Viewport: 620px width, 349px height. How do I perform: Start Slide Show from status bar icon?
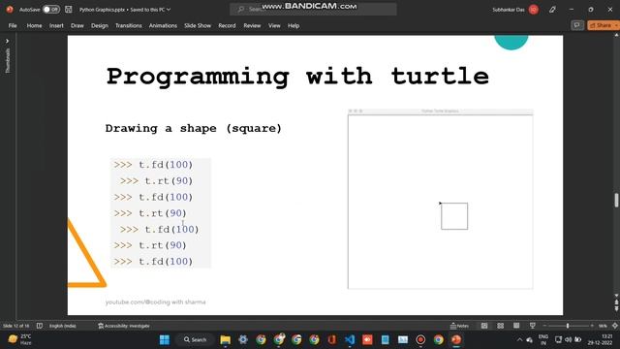tap(532, 326)
